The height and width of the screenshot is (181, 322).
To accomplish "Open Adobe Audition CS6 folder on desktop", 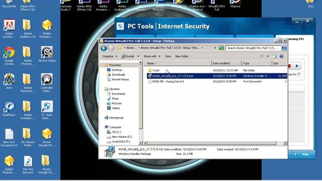I will point(28,29).
